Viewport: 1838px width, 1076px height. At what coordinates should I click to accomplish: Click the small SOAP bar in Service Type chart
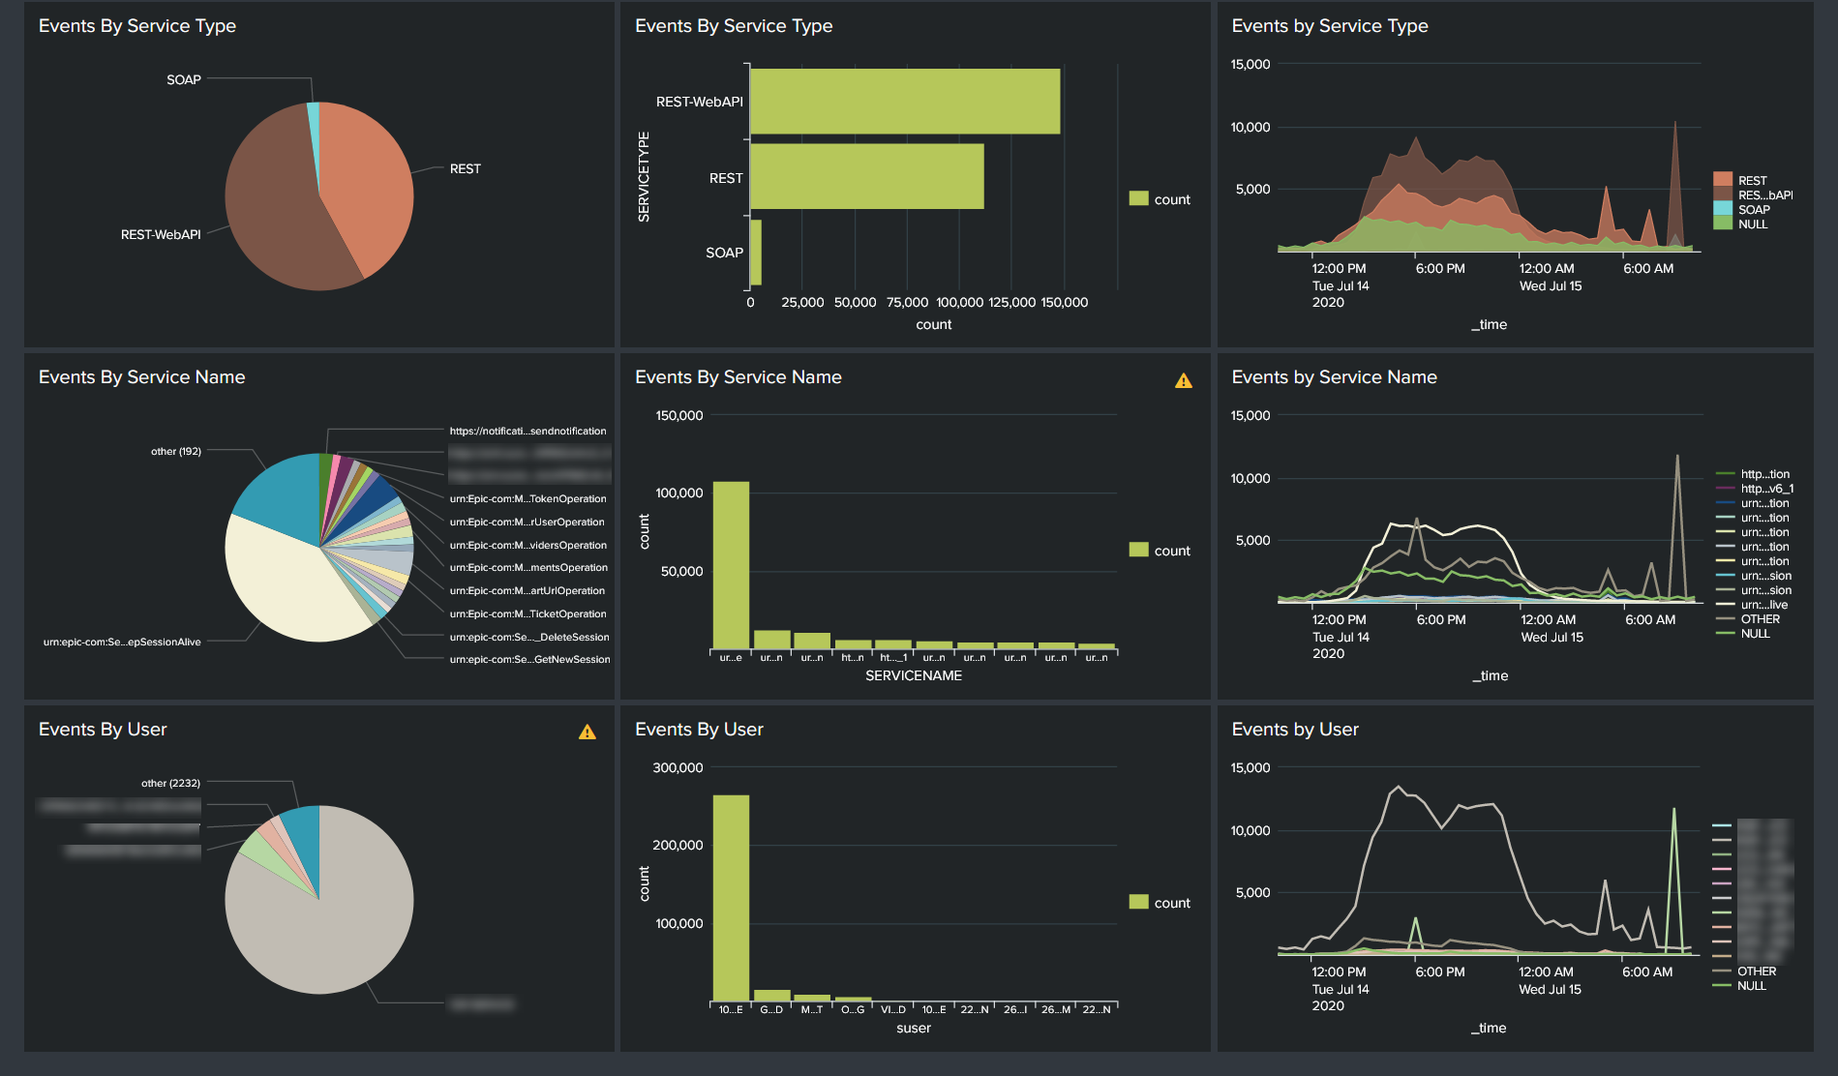point(756,253)
